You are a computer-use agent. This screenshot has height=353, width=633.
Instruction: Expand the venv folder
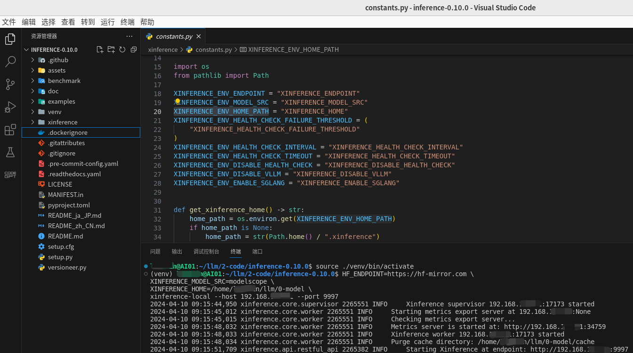33,112
